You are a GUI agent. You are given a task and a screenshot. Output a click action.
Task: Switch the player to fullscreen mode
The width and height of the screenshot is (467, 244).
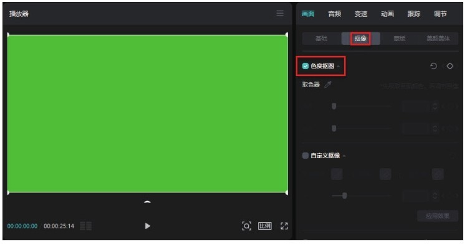[284, 226]
